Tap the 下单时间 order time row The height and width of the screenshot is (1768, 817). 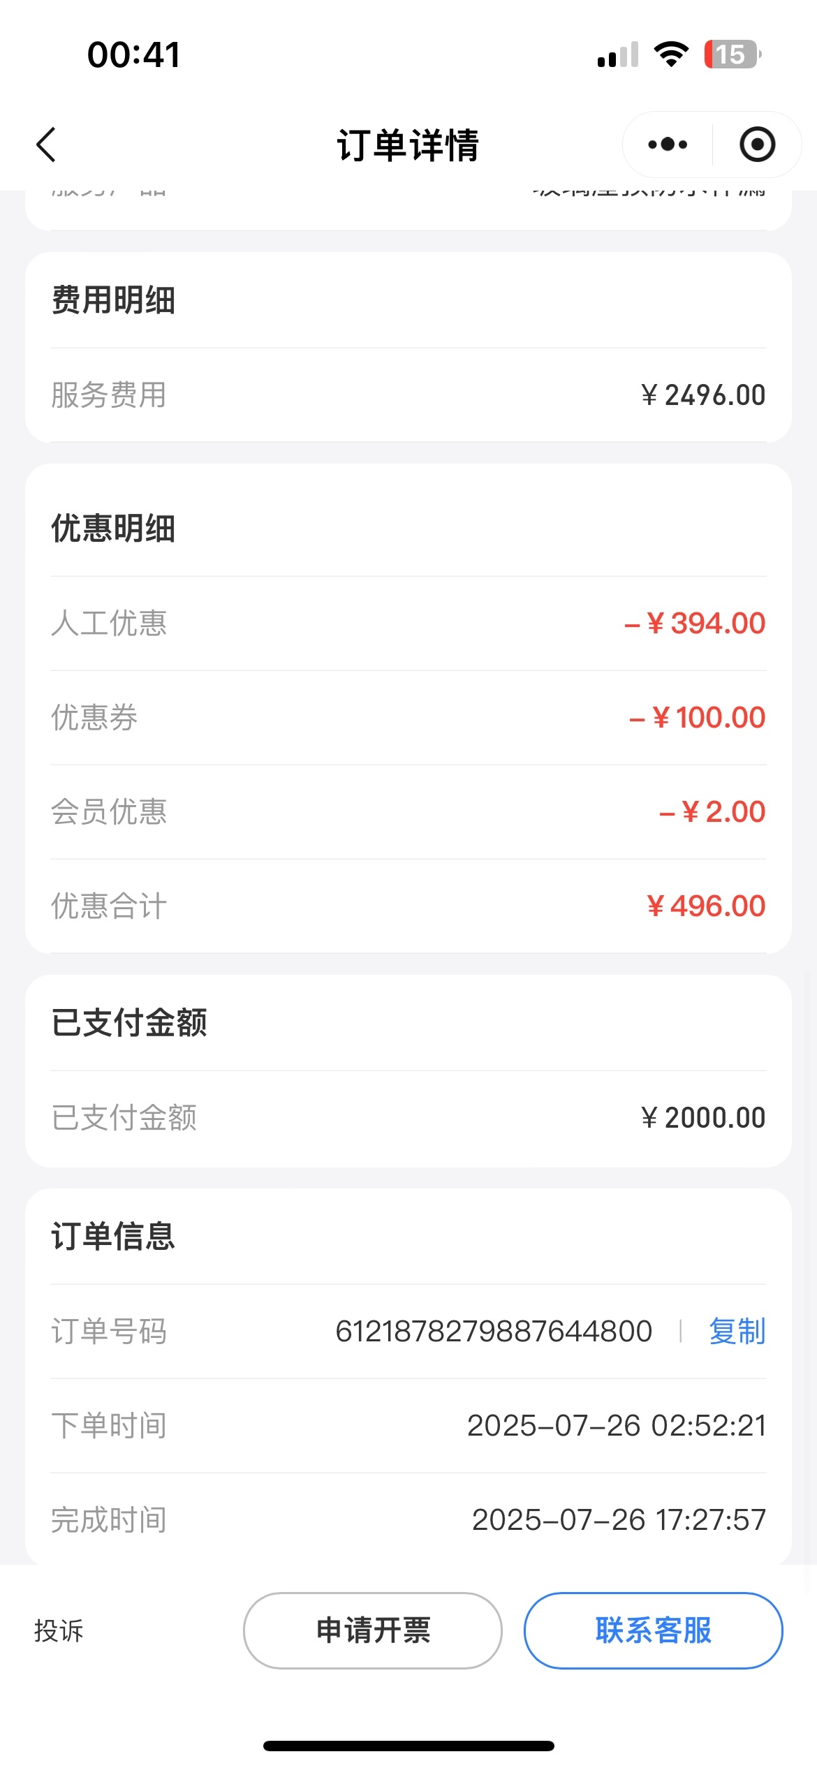[x=408, y=1426]
